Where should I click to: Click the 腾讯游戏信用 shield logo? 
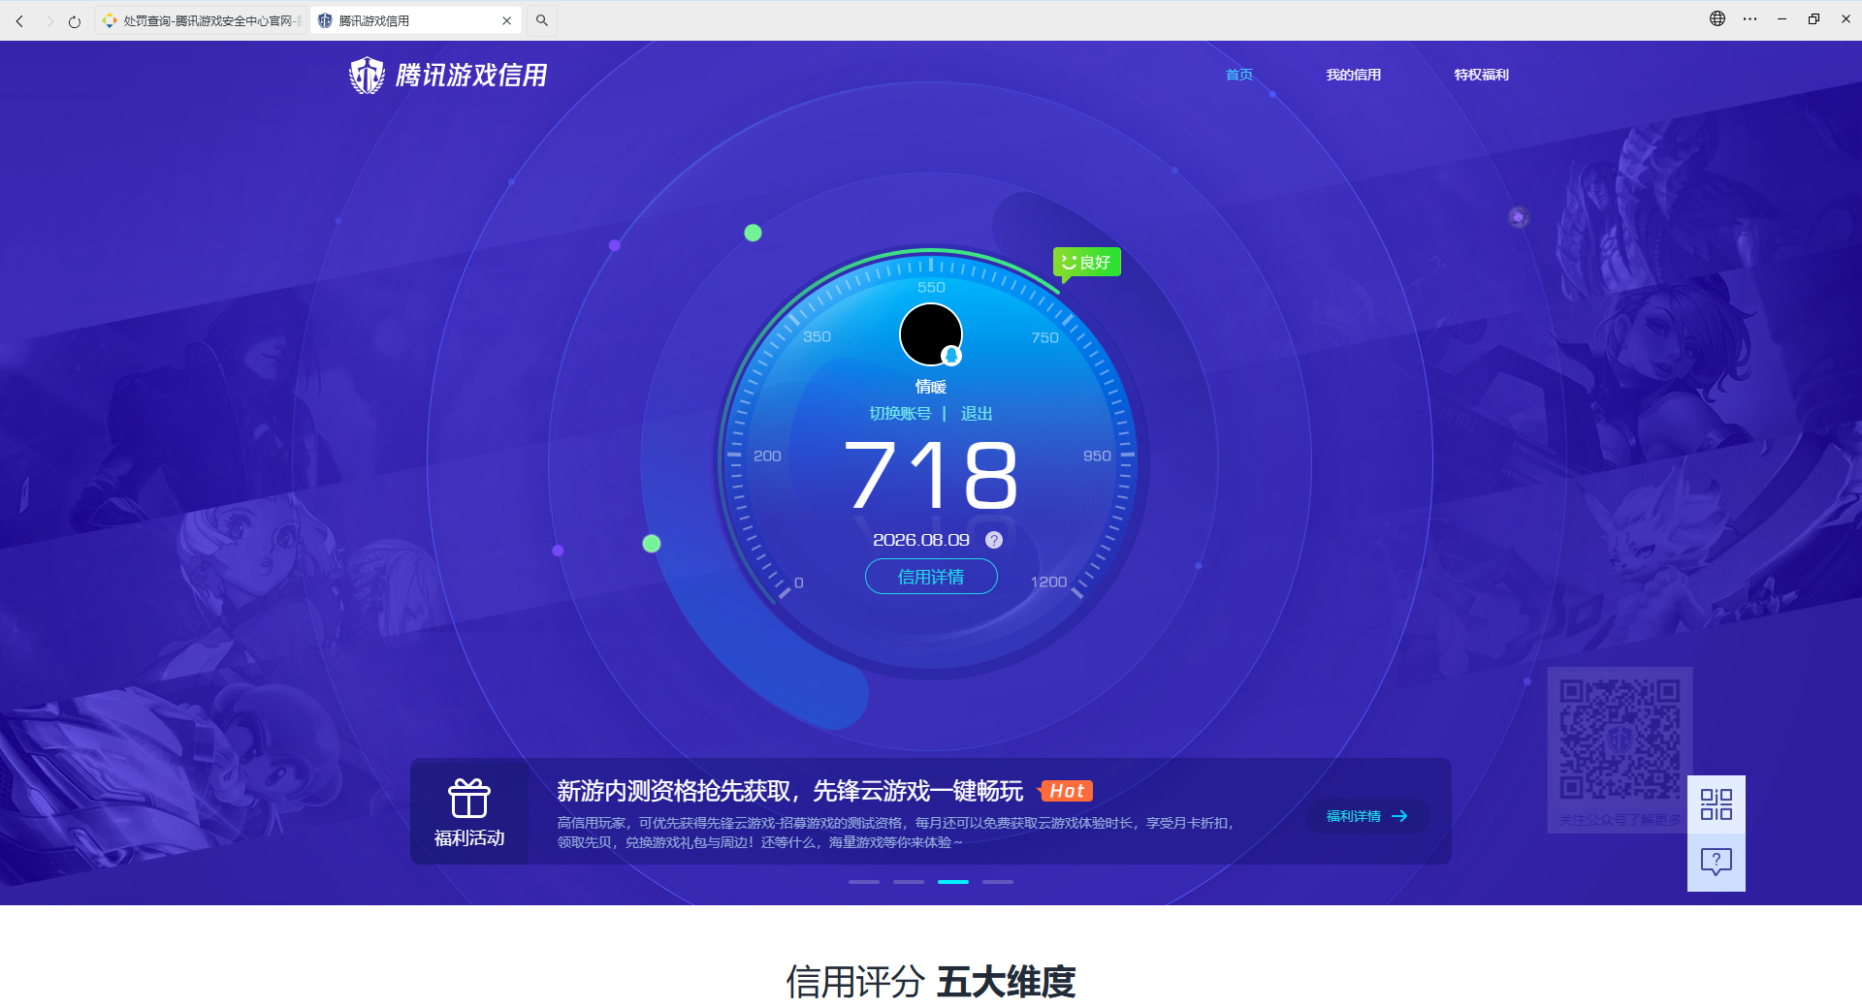367,75
